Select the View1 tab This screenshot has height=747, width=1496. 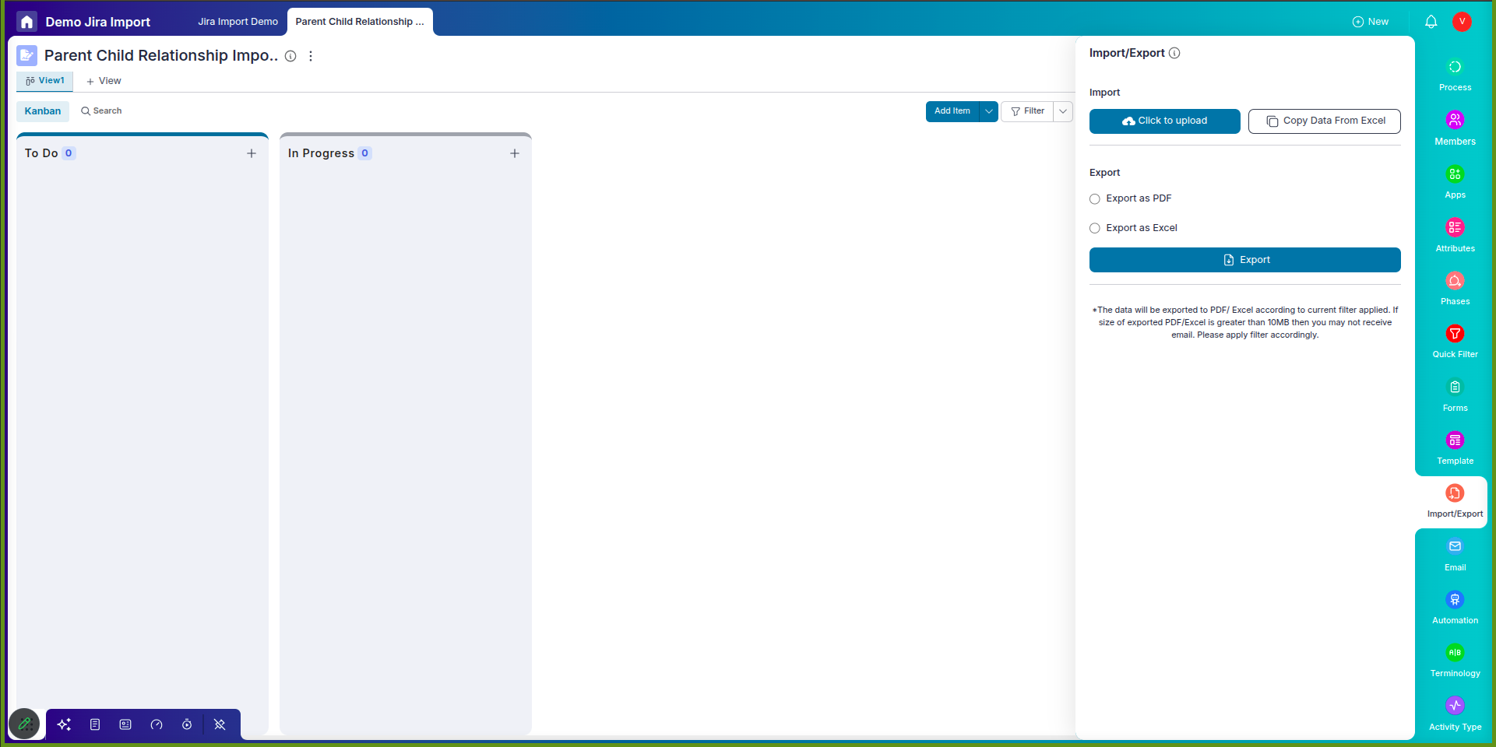pyautogui.click(x=45, y=81)
